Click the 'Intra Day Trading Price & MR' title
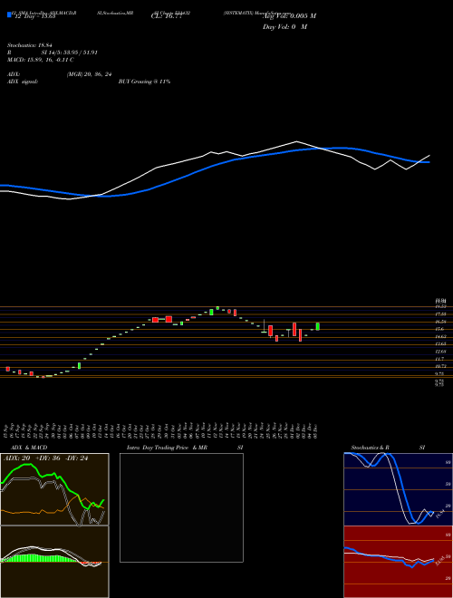Image resolution: width=453 pixels, height=598 pixels. [167, 448]
